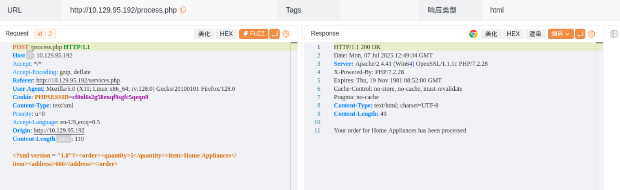Click the Accept-Encoding header line
The width and height of the screenshot is (620, 190).
[51, 72]
